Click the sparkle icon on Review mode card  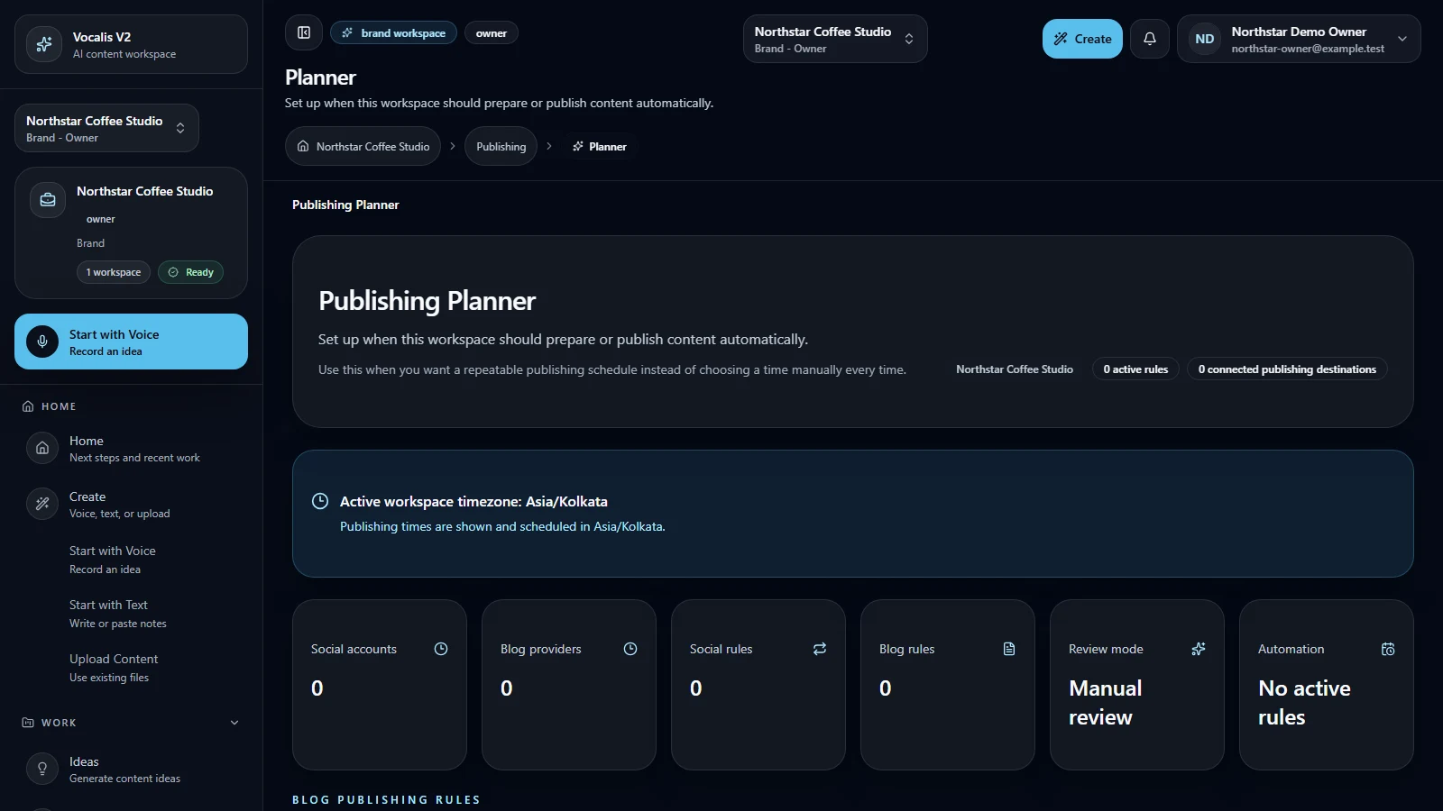tap(1199, 649)
